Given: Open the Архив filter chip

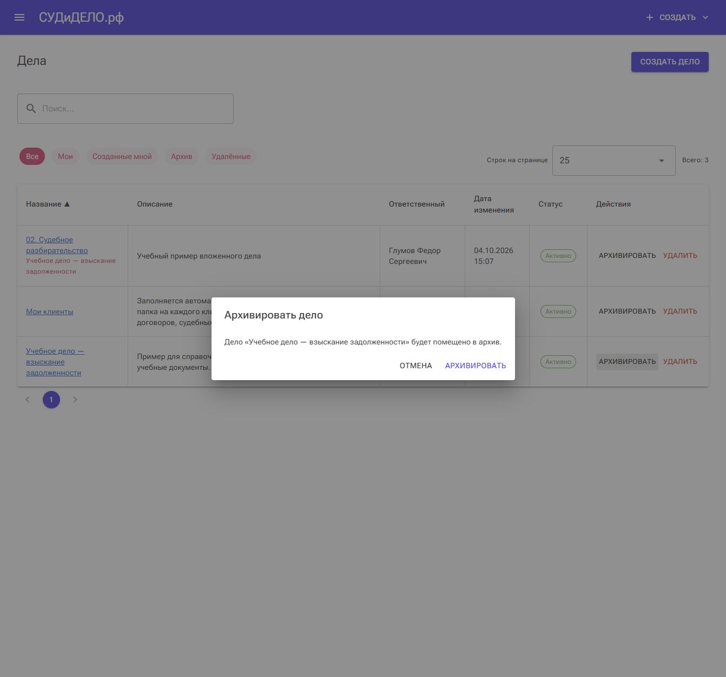Looking at the screenshot, I should [182, 157].
